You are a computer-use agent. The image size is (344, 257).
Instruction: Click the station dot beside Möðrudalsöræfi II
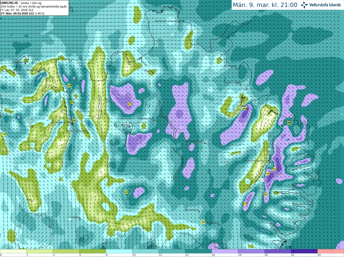tap(205, 143)
